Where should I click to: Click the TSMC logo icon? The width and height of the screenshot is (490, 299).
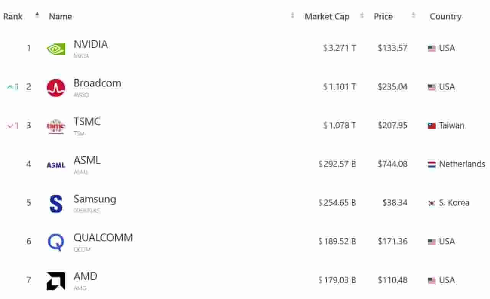(x=56, y=126)
